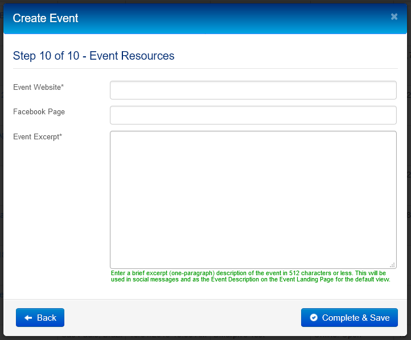
Task: Grab the excerpt textarea resize handle
Action: pyautogui.click(x=392, y=265)
